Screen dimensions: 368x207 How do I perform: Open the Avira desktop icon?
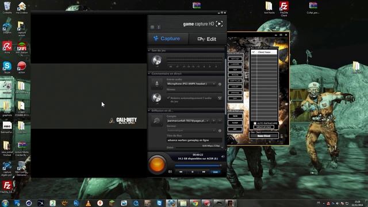7,47
